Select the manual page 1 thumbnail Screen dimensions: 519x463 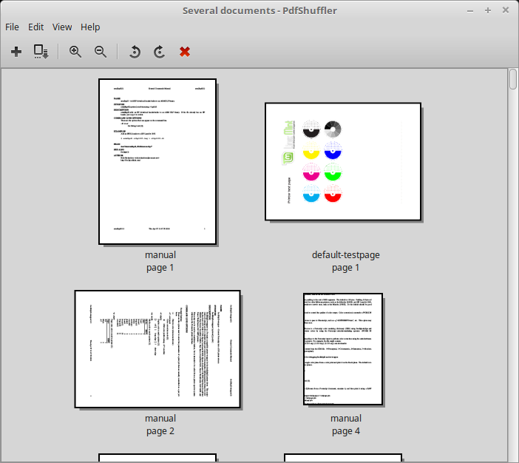(x=157, y=161)
